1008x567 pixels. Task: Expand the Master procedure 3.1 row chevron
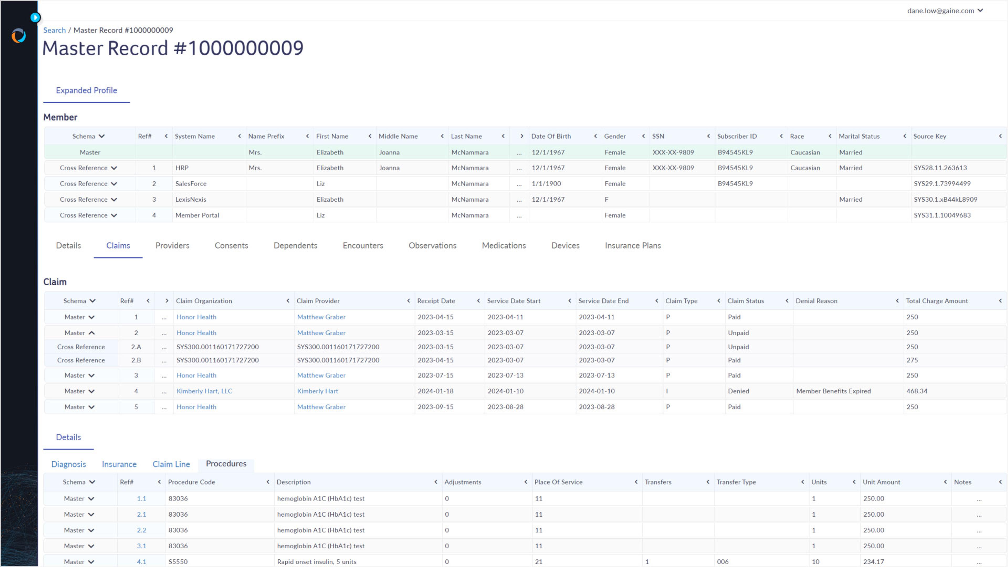point(91,546)
